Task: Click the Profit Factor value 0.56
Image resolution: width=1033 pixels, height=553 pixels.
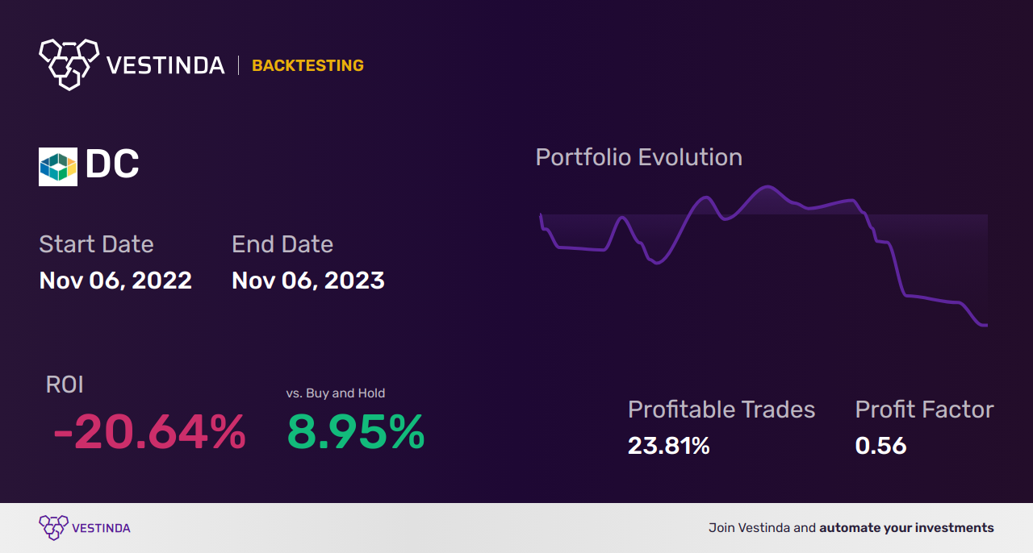Action: pyautogui.click(x=880, y=446)
